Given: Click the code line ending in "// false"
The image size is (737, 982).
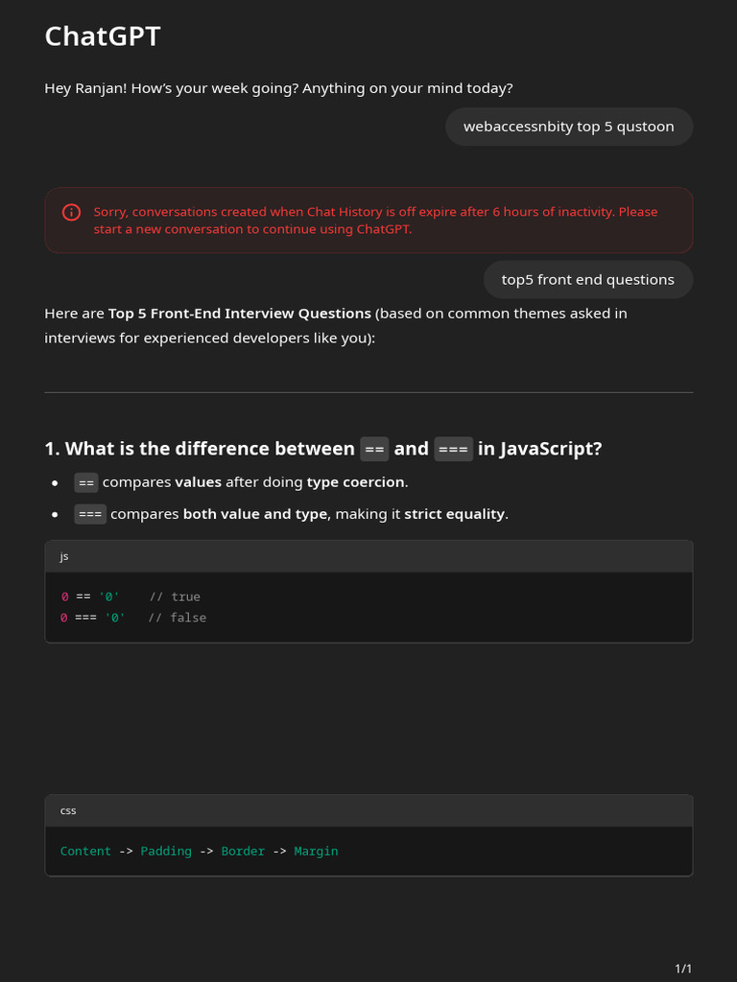Looking at the screenshot, I should tap(133, 618).
